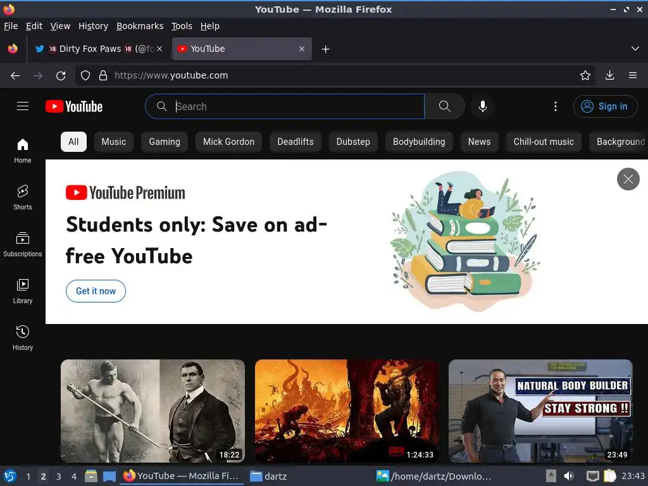
Task: Open the Edit menu
Action: (34, 26)
